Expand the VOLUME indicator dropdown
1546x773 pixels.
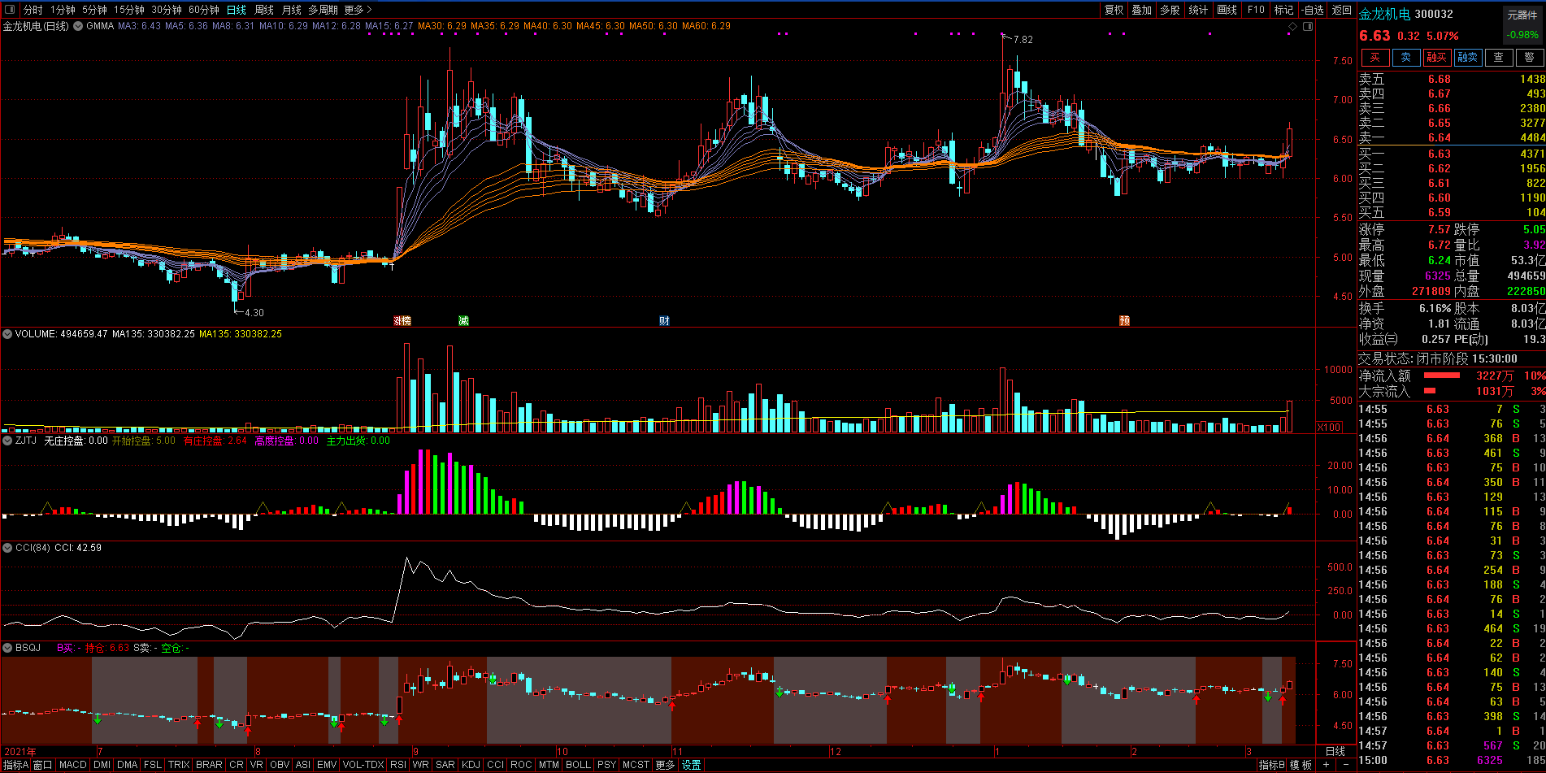click(7, 334)
